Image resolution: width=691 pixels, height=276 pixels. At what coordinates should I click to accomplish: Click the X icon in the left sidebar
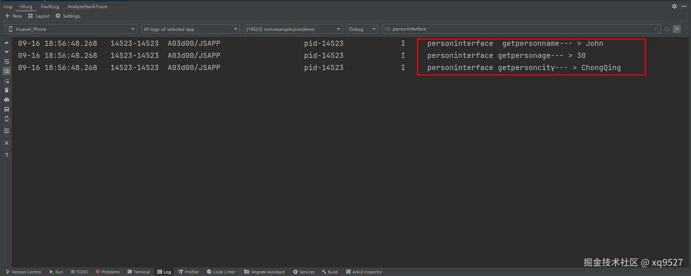(x=7, y=143)
